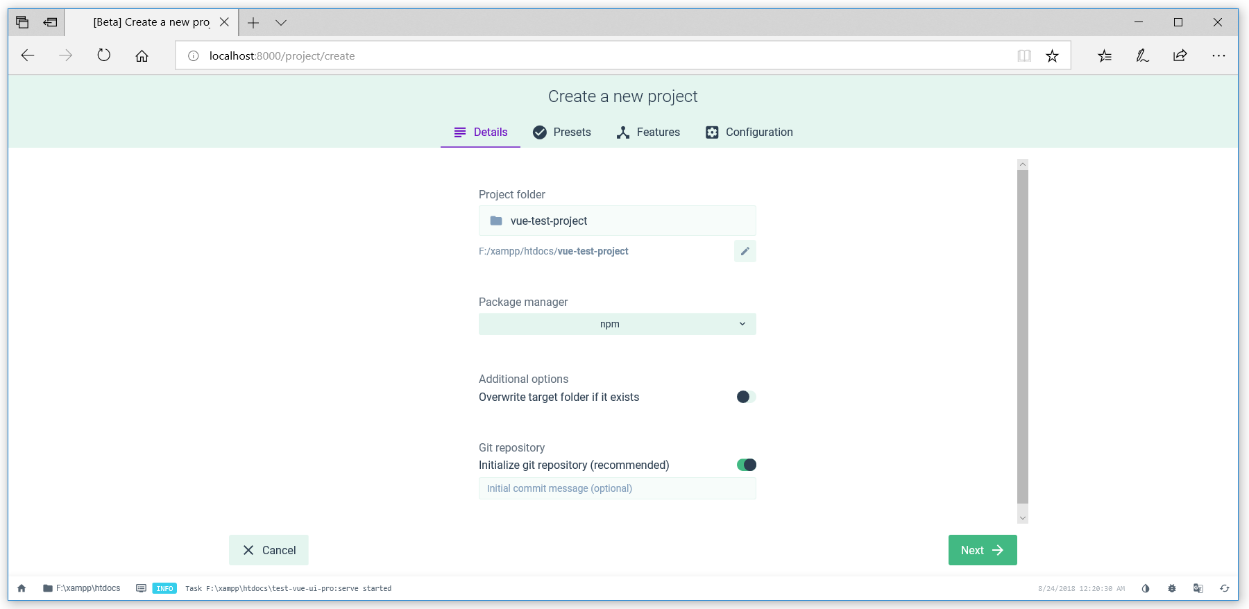Click the 8/24/2018 timestamp in status bar
The width and height of the screenshot is (1249, 609).
tap(1081, 588)
